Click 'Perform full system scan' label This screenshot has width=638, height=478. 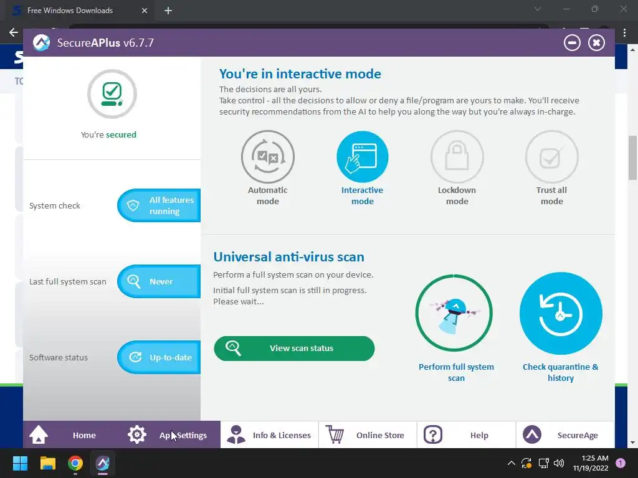pos(456,372)
